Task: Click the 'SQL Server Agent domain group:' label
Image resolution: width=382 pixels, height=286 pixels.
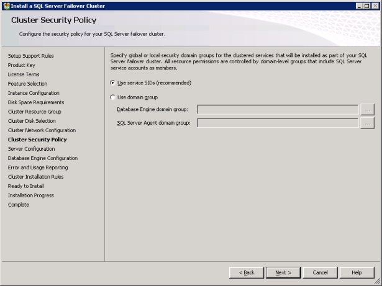Action: [153, 123]
